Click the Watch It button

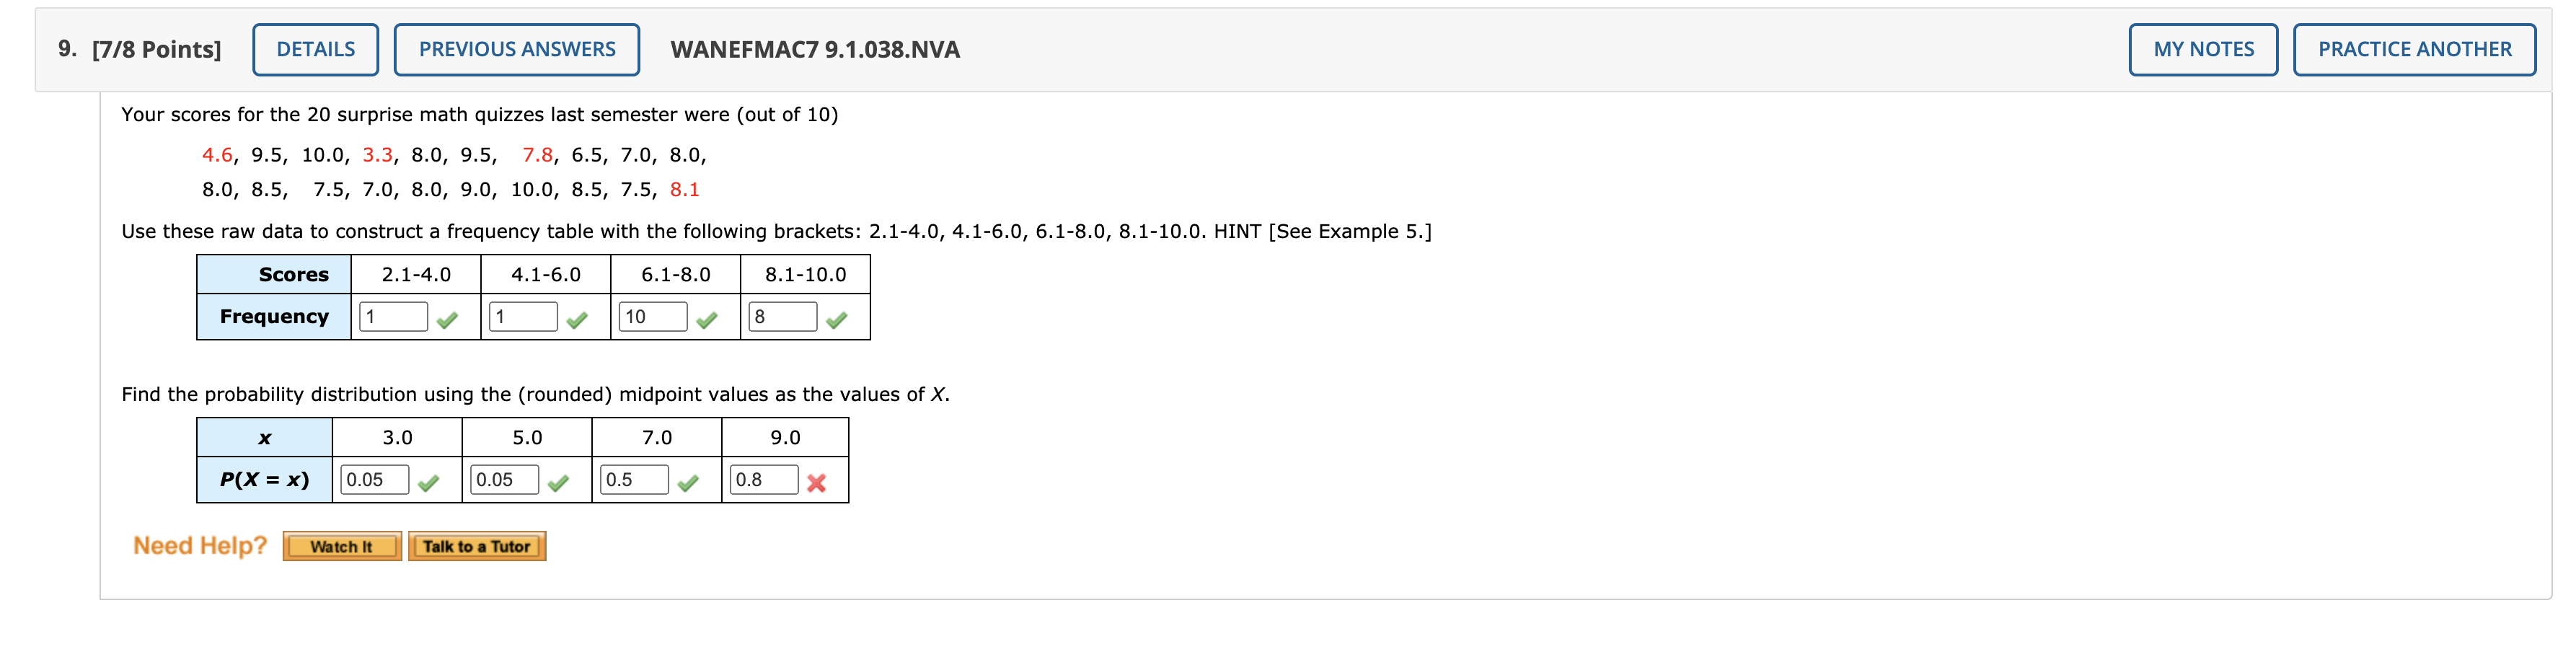point(342,545)
